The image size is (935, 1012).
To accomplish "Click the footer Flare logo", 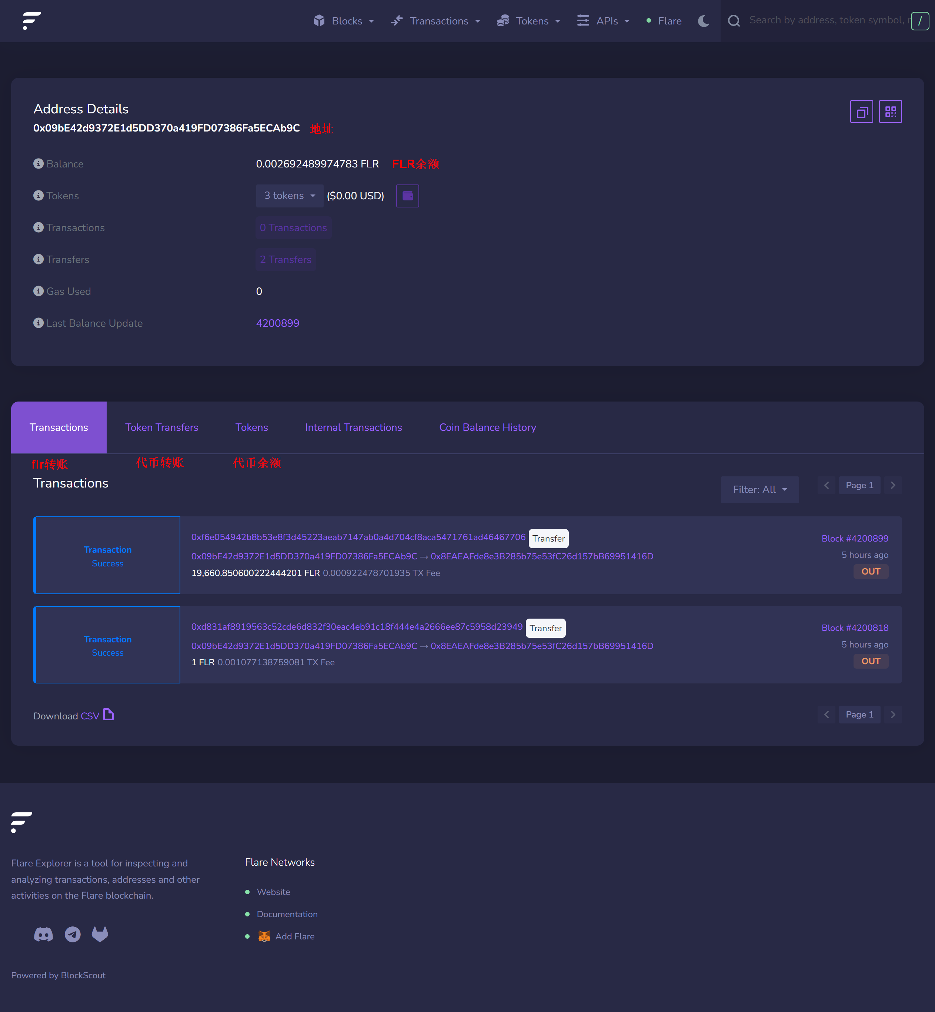I will tap(21, 822).
